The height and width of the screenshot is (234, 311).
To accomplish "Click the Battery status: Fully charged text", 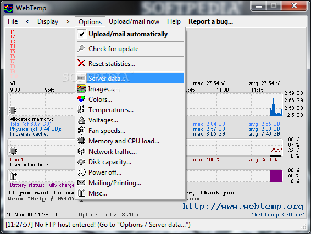I will tap(42, 185).
